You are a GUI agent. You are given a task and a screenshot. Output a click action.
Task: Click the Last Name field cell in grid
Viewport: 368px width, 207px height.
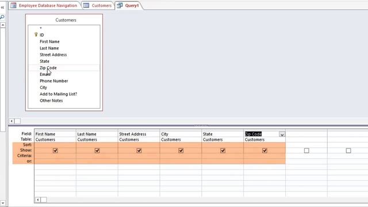97,134
